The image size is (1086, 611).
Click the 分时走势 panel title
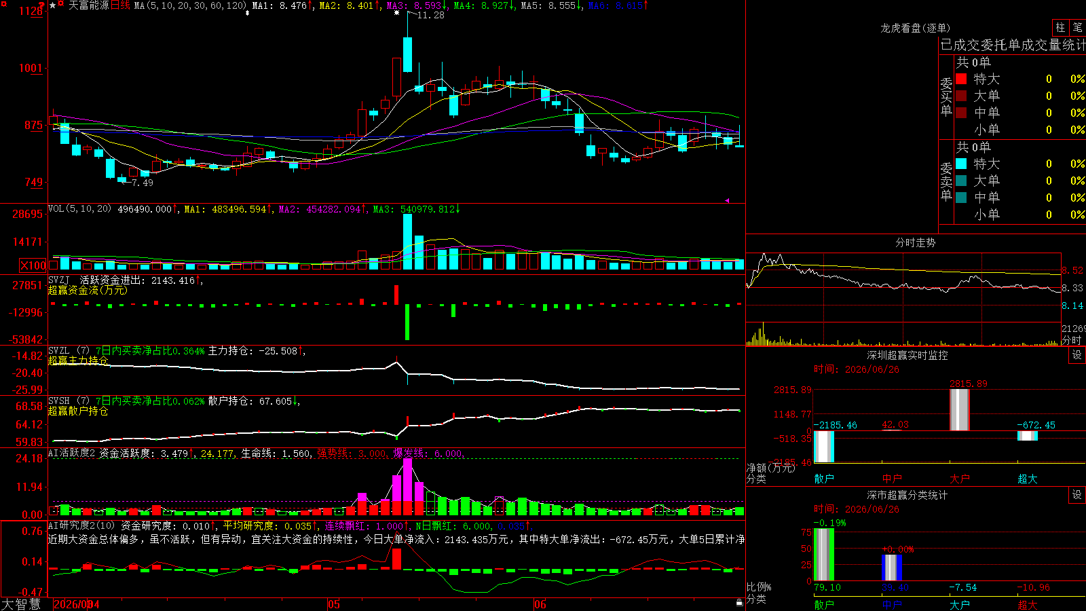pos(915,242)
